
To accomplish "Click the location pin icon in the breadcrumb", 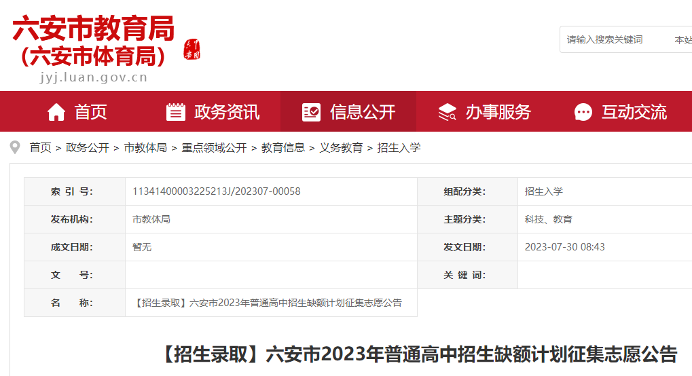I will click(x=15, y=147).
